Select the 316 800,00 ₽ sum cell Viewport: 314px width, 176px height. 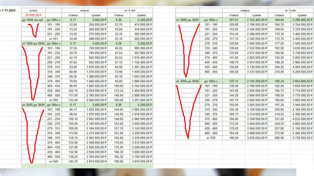click(x=141, y=29)
